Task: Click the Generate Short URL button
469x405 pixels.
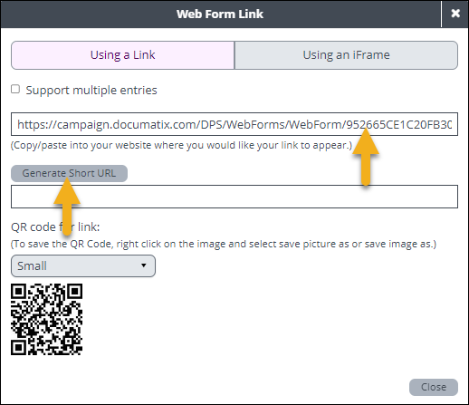Action: (69, 173)
